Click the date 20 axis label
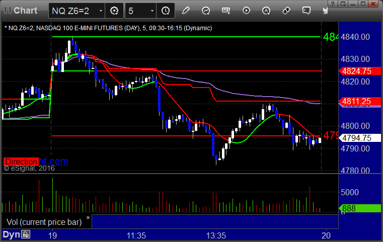Screen dimensions: 383x242 (326, 235)
